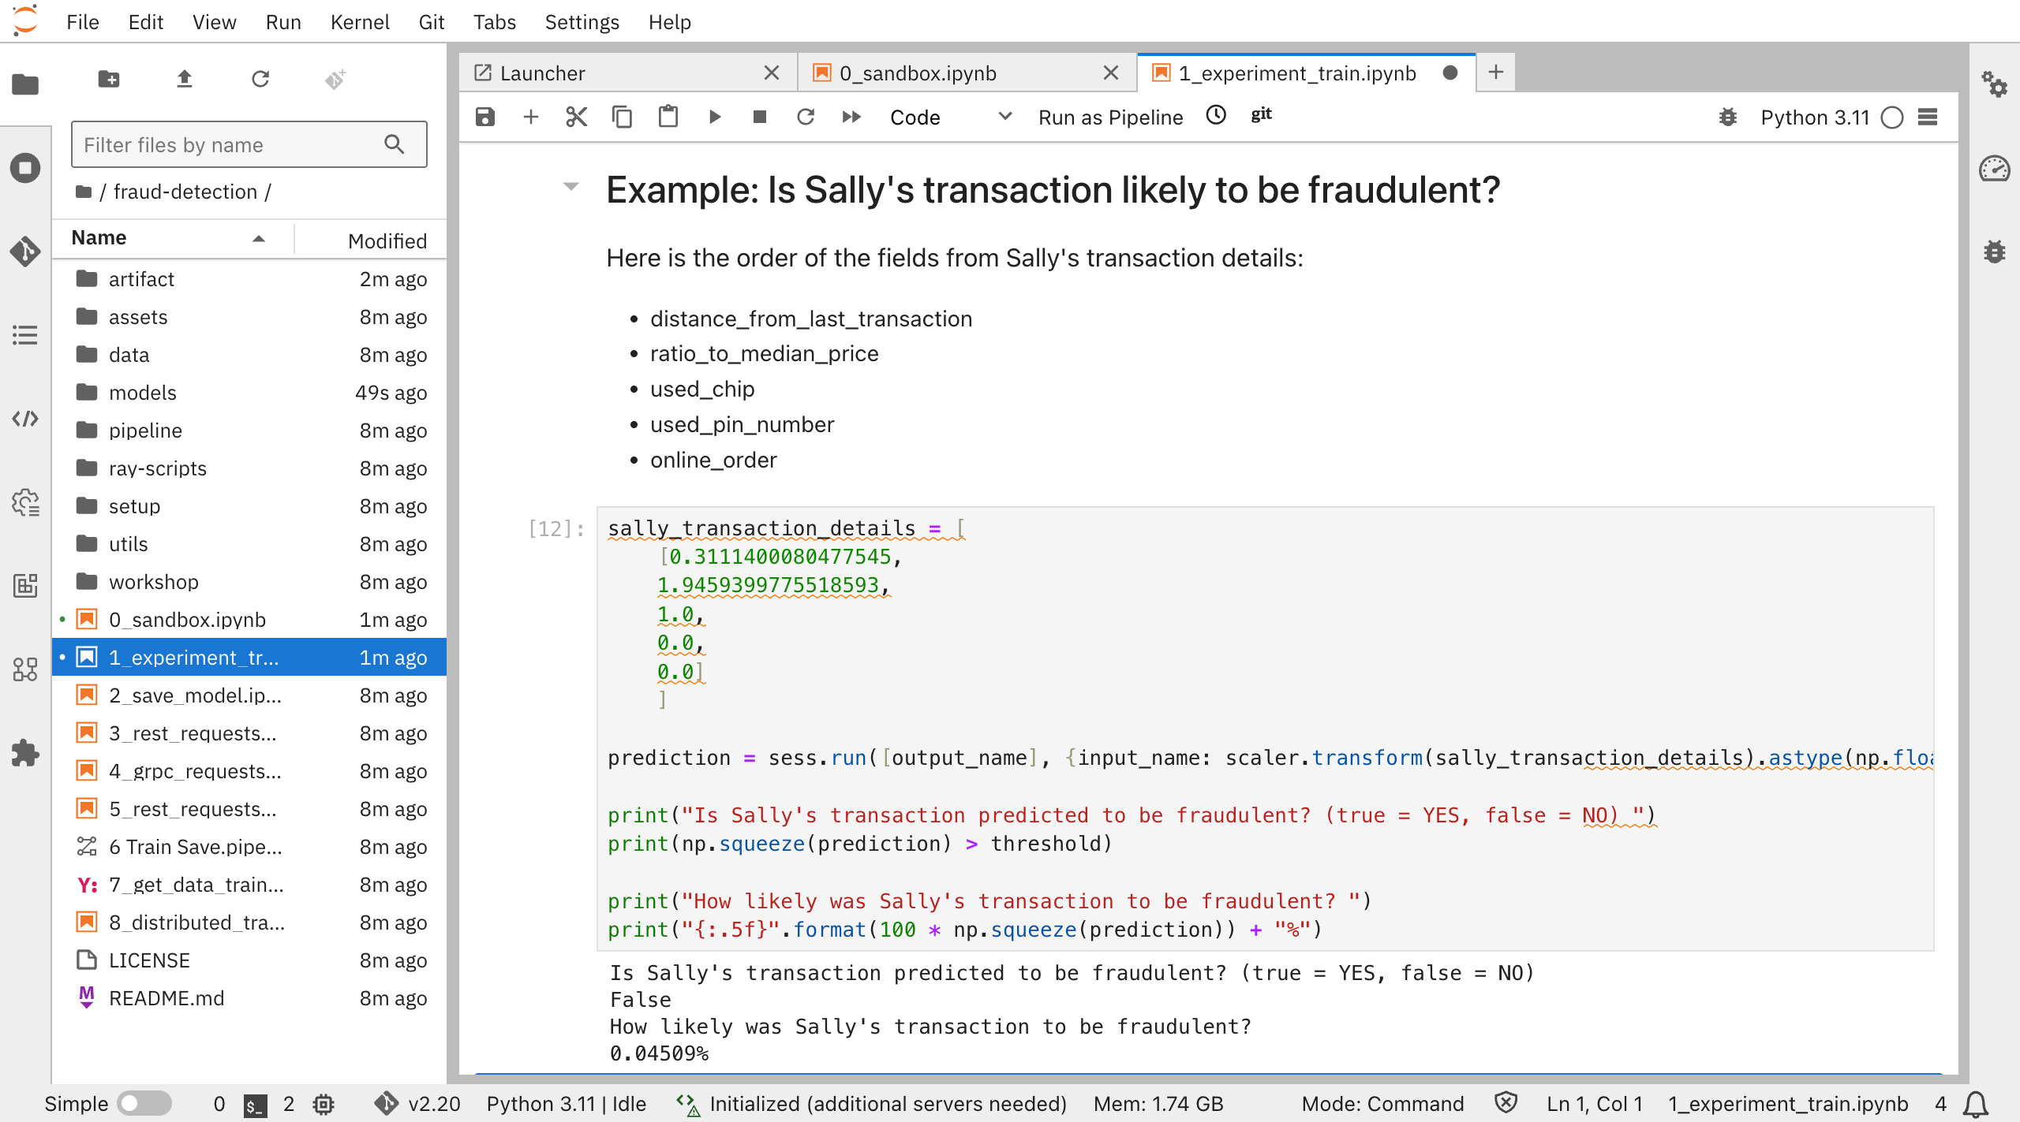Open the notifications bell icon
The image size is (2020, 1122).
click(1976, 1103)
